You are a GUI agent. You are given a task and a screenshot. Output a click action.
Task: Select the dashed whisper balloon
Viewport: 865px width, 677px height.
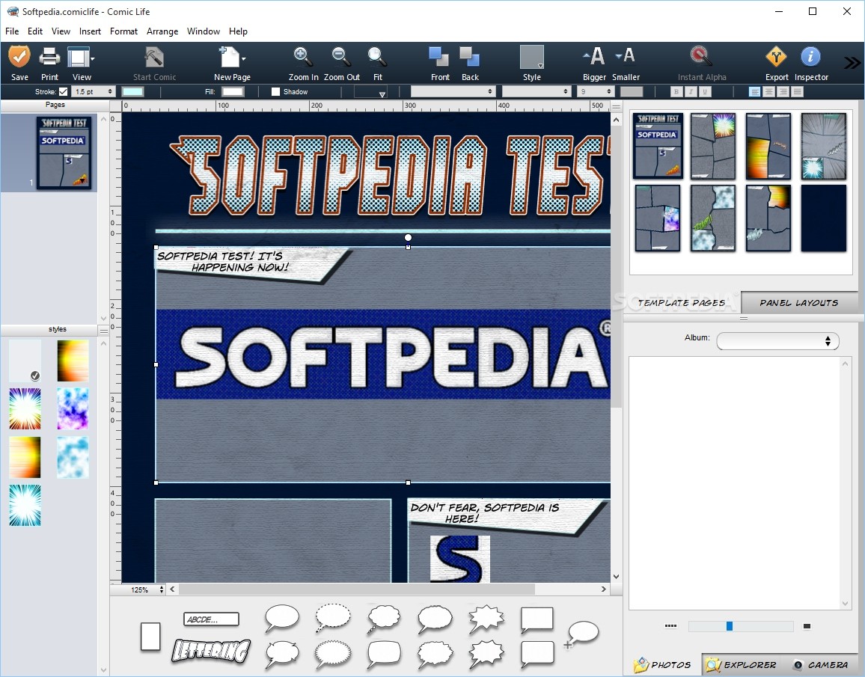pyautogui.click(x=333, y=618)
